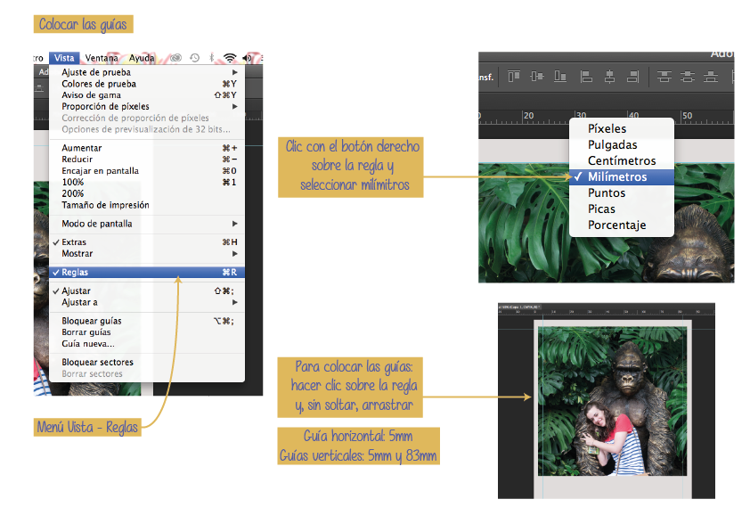
Task: Select Pulgadas as ruler unit
Action: [x=622, y=145]
